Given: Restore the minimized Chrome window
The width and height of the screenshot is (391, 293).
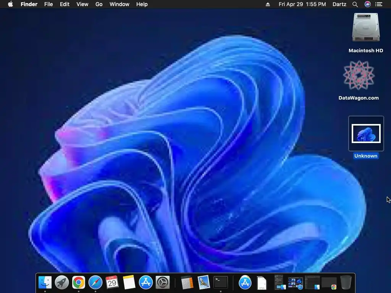Looking at the screenshot, I should coord(329,283).
